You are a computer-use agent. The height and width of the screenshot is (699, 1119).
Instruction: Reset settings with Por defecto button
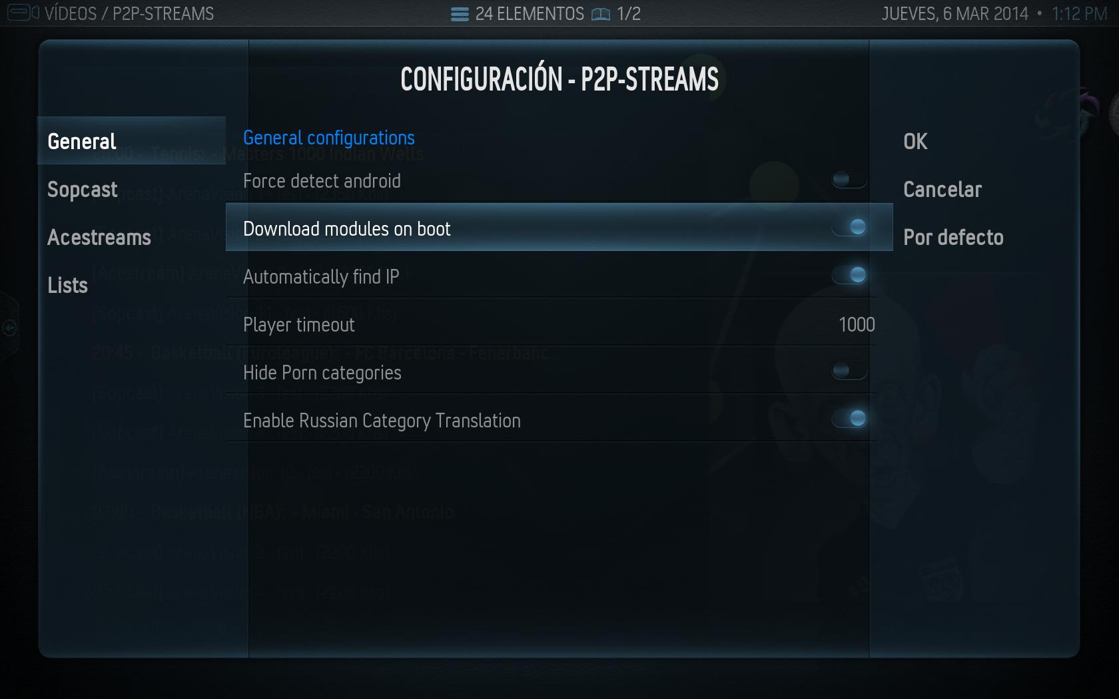953,237
